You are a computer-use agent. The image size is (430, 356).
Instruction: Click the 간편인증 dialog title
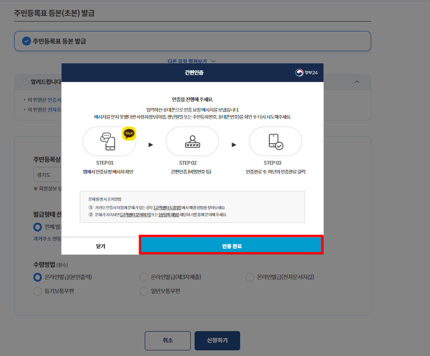click(194, 73)
